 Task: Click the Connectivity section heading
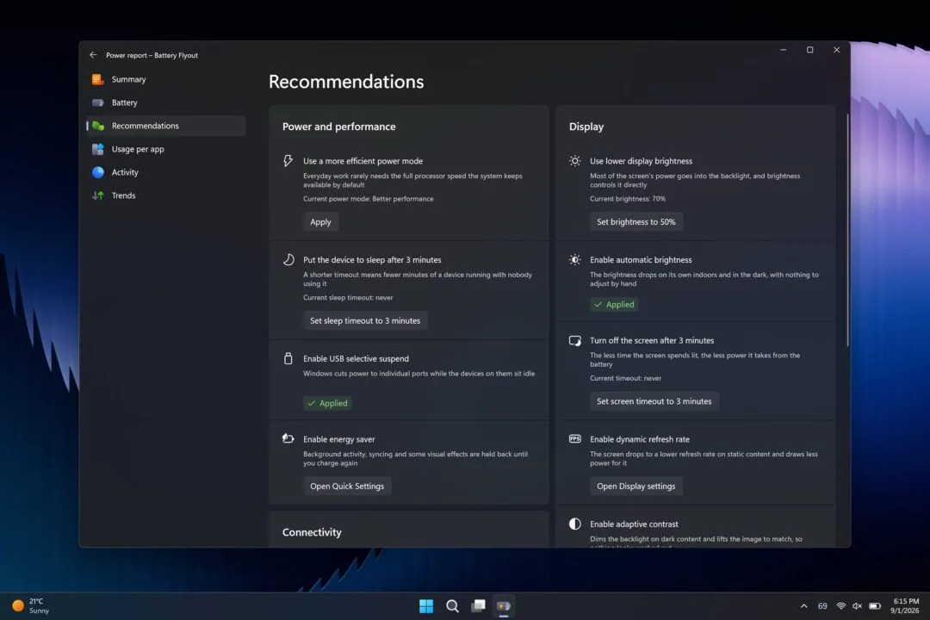312,532
